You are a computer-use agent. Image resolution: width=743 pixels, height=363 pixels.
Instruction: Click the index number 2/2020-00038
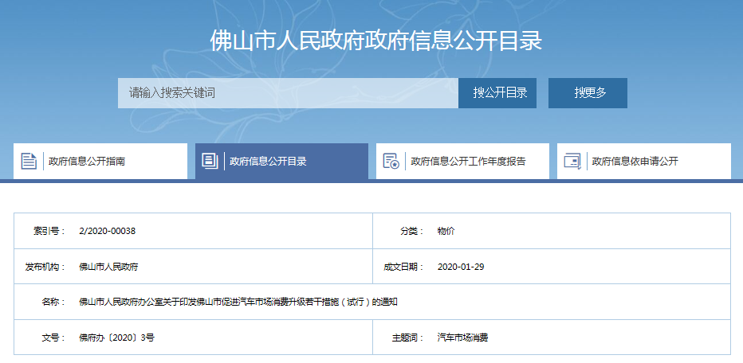click(108, 231)
